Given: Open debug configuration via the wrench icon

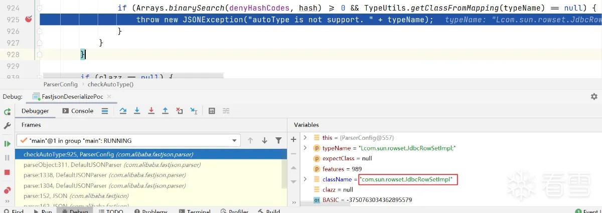Looking at the screenshot, I should 7,125.
